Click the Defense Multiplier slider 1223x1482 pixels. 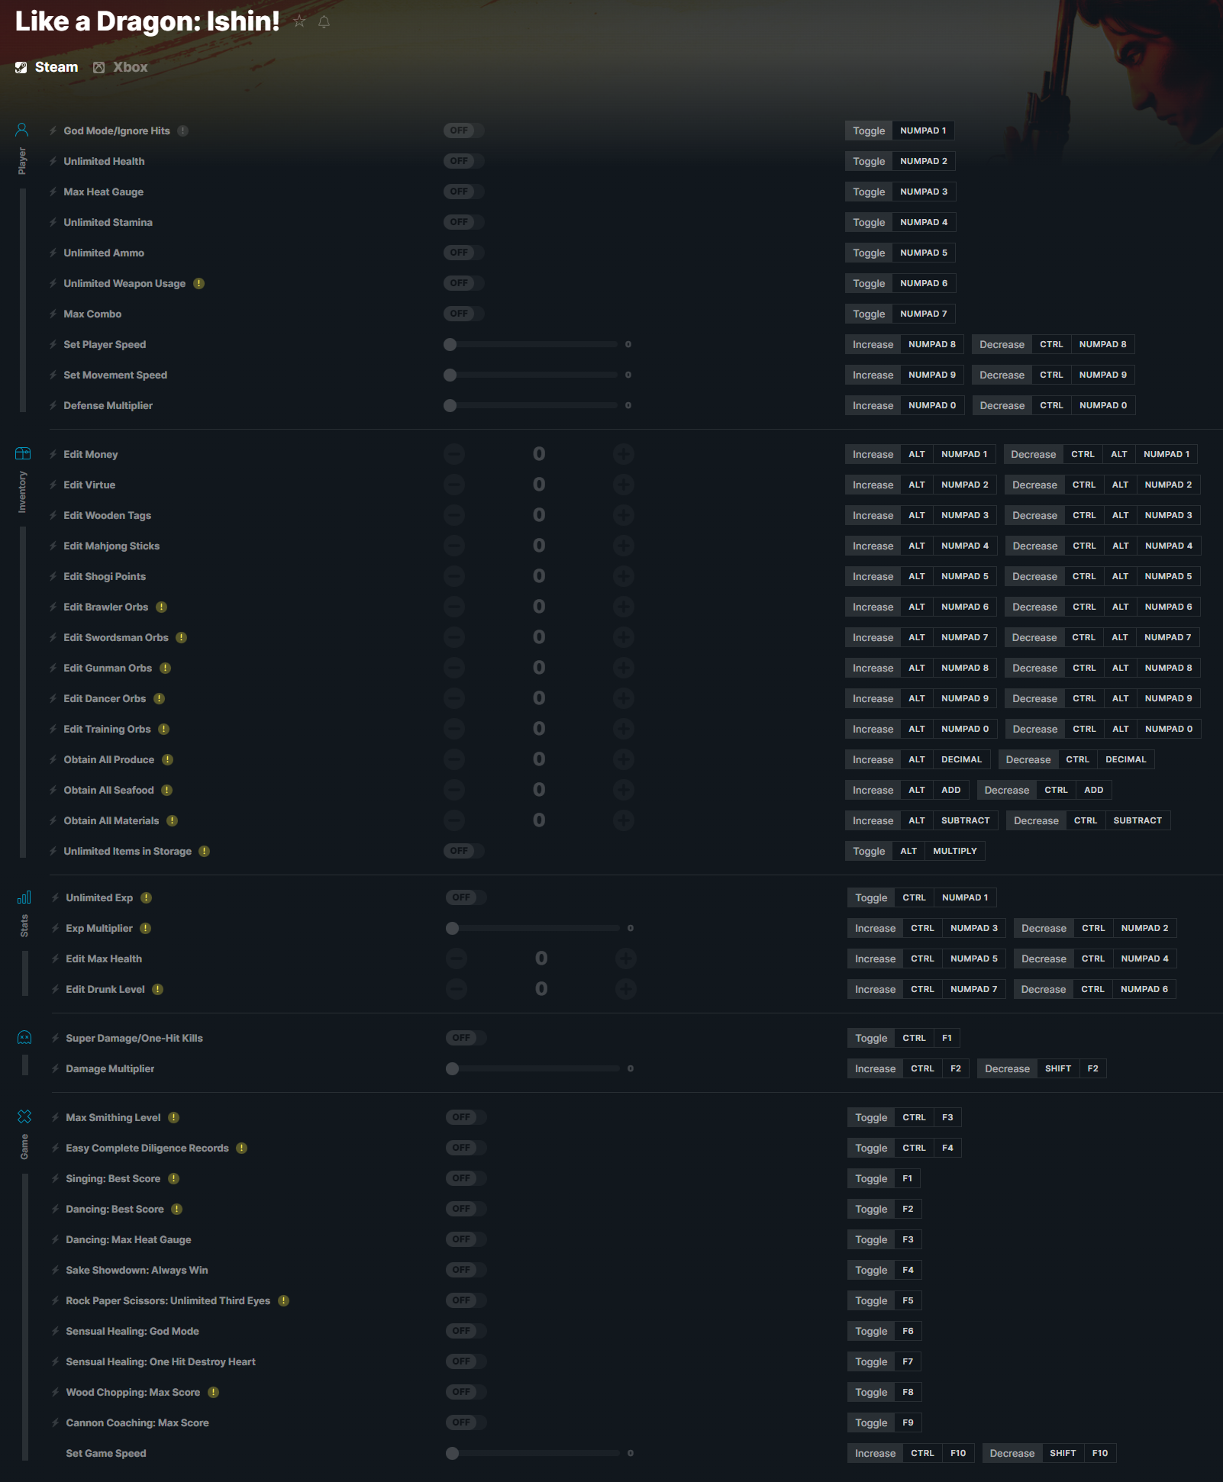[531, 405]
